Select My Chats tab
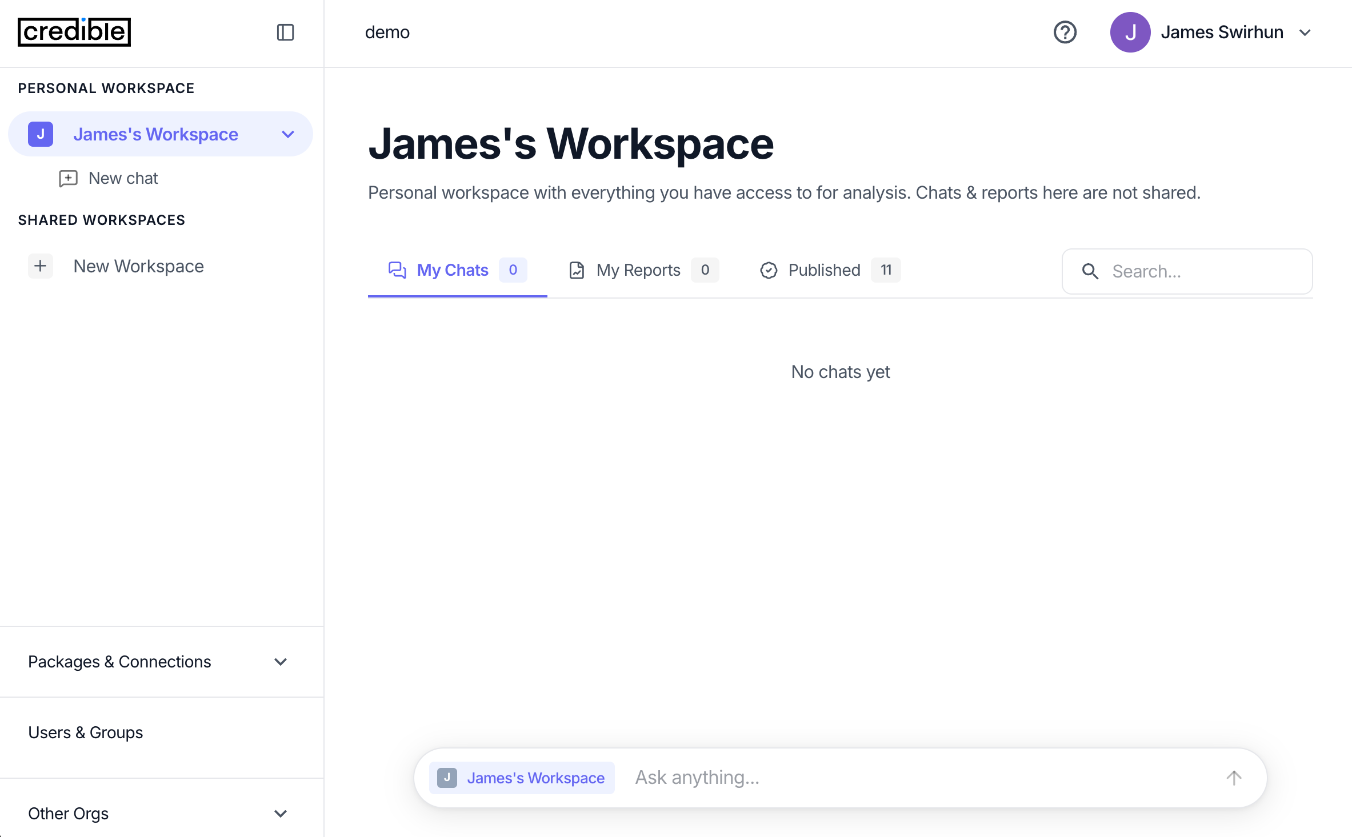This screenshot has width=1352, height=837. (452, 270)
